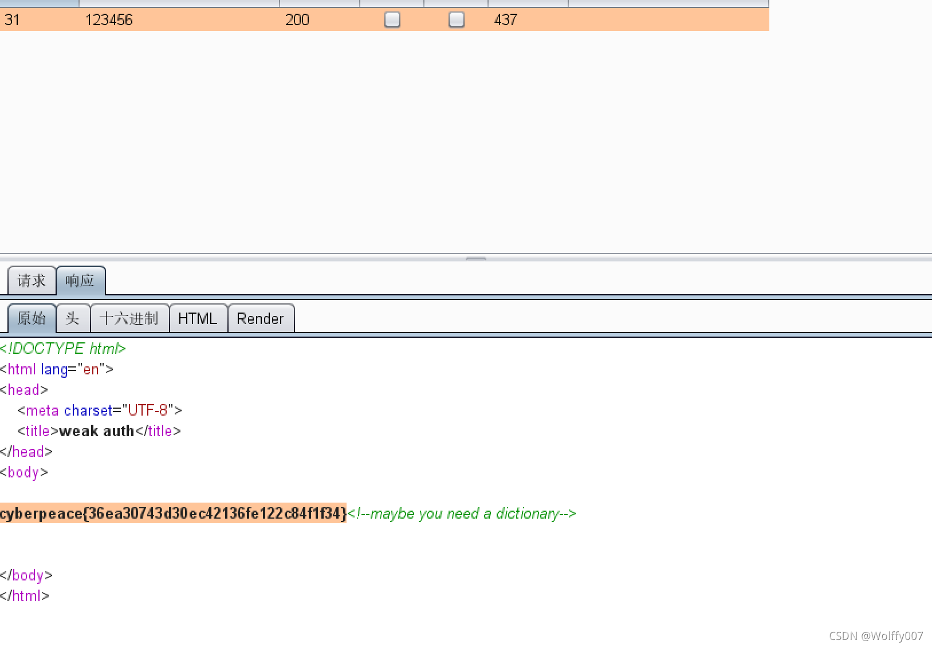Switch to the 十六进制 (Hex) tab
The image size is (932, 648).
(x=129, y=318)
